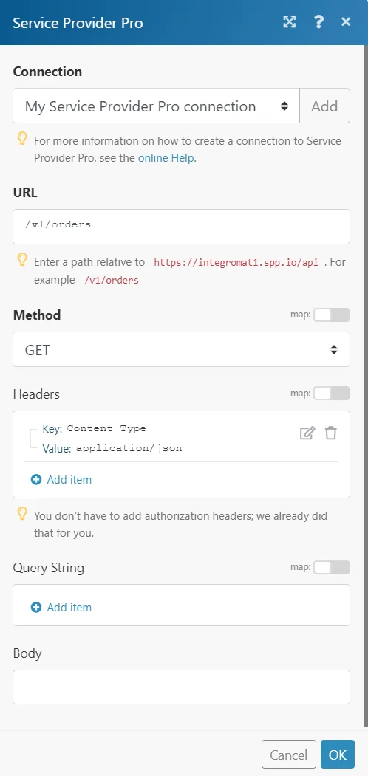Enable the map switch for Query String

click(x=331, y=567)
